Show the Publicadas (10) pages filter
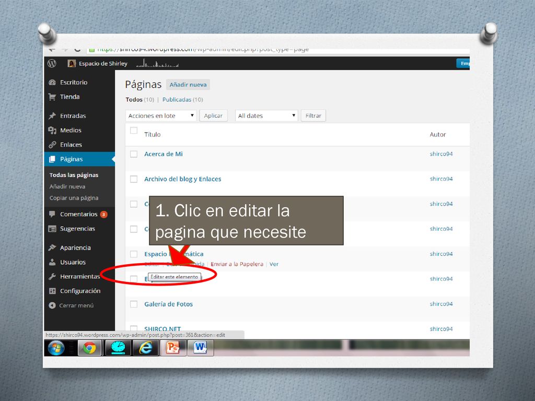The height and width of the screenshot is (401, 535). [x=182, y=100]
